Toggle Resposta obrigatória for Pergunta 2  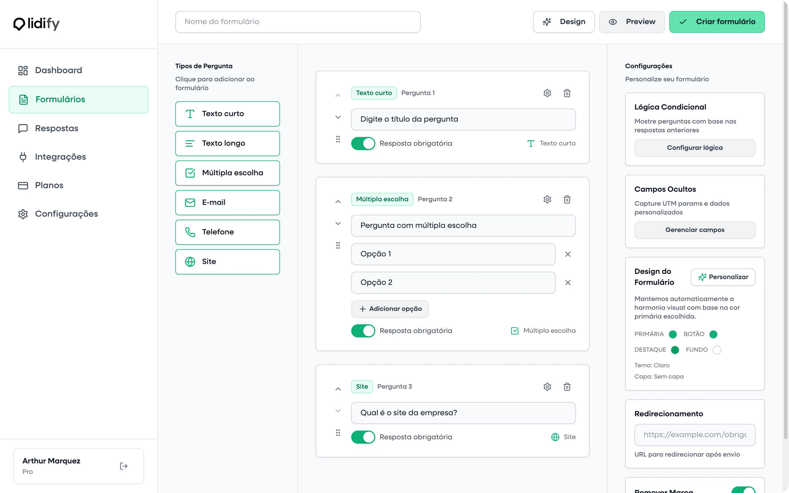(x=362, y=331)
